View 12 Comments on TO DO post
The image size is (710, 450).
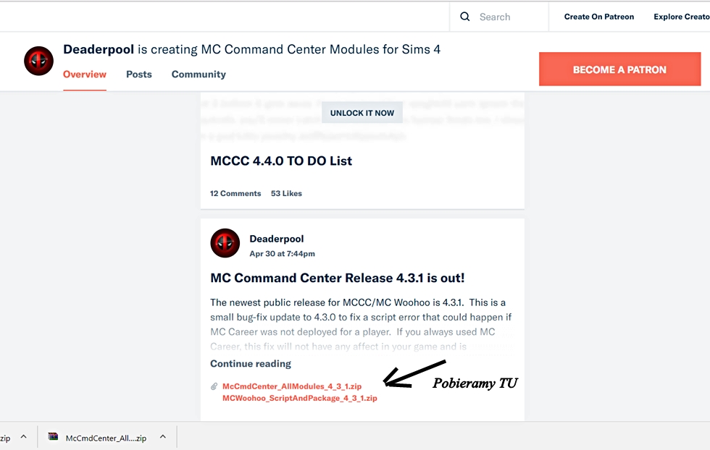click(235, 194)
